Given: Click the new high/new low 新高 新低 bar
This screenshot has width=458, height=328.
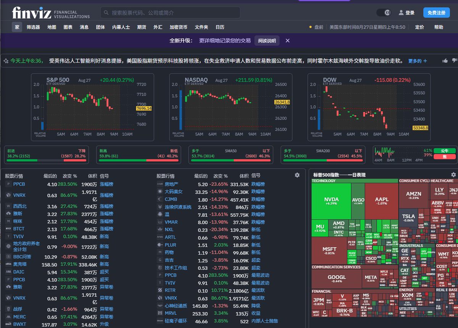Looking at the screenshot, I should tap(139, 155).
